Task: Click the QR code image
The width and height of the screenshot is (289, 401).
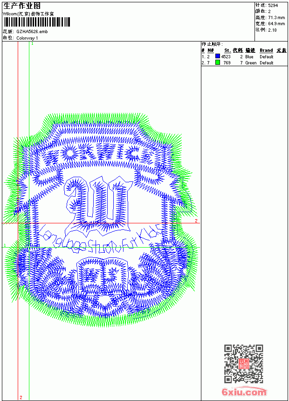Action: tap(243, 363)
